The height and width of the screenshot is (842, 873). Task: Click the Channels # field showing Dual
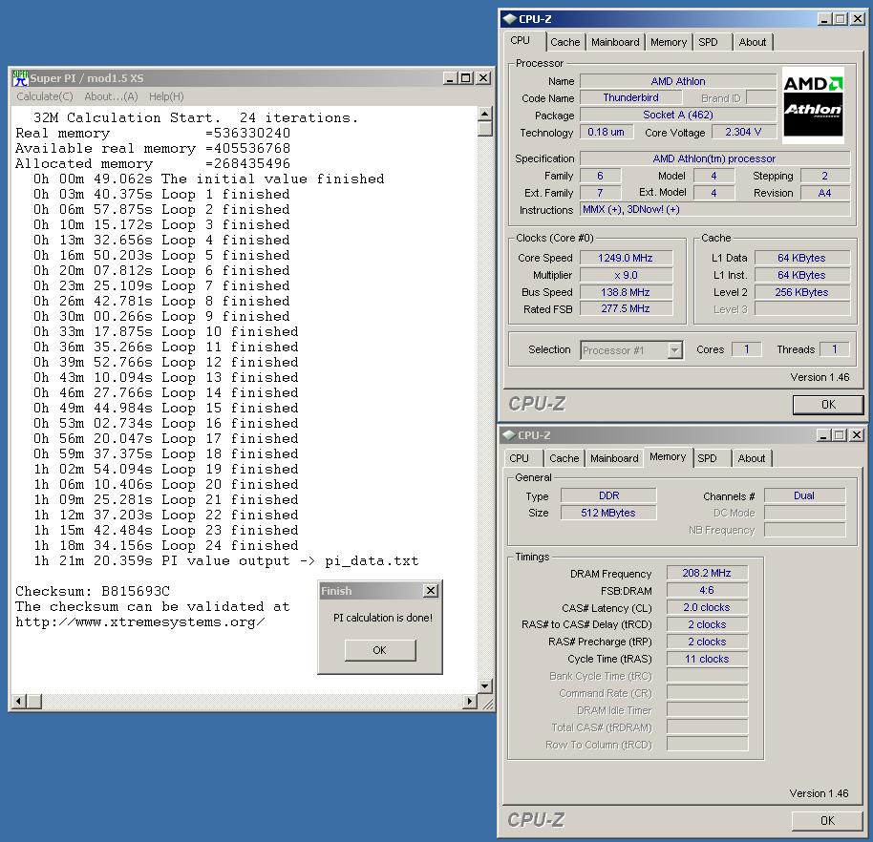tap(804, 495)
